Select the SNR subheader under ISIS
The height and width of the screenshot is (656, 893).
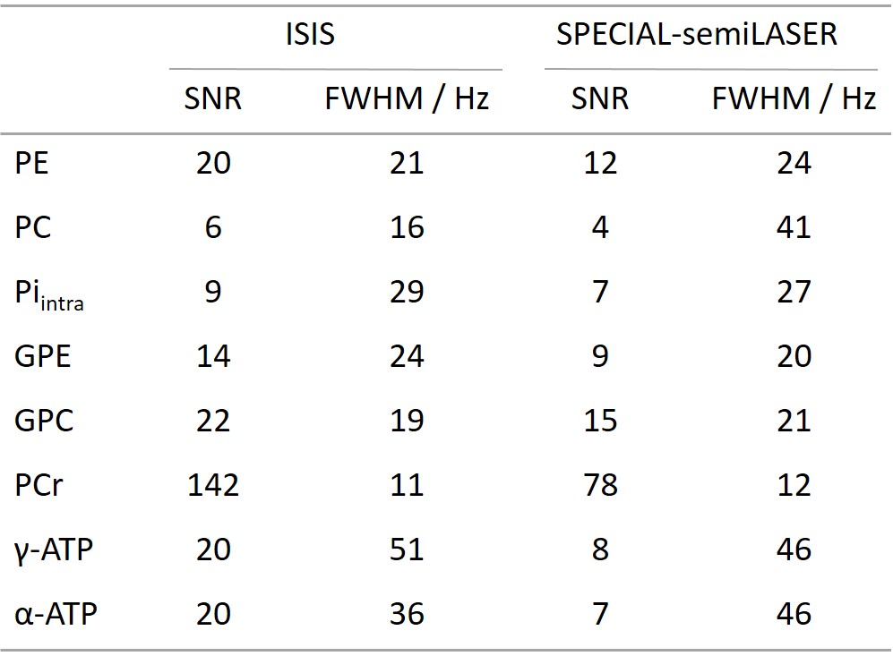[212, 98]
